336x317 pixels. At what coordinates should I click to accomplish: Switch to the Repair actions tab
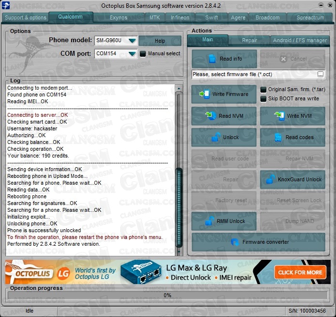(249, 40)
